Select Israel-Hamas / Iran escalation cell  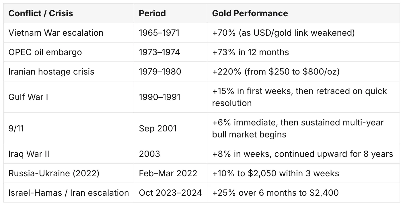coord(69,193)
